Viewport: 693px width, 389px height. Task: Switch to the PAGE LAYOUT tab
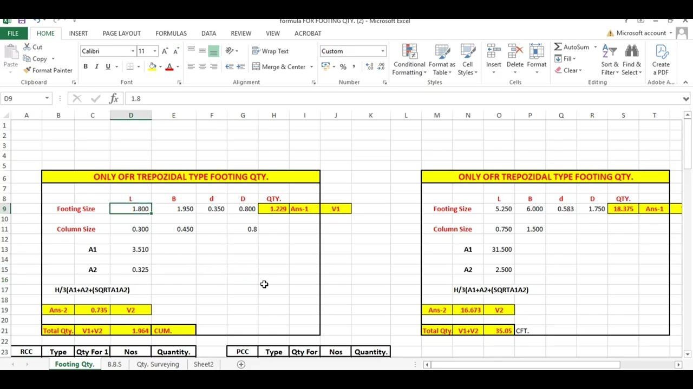click(x=122, y=33)
